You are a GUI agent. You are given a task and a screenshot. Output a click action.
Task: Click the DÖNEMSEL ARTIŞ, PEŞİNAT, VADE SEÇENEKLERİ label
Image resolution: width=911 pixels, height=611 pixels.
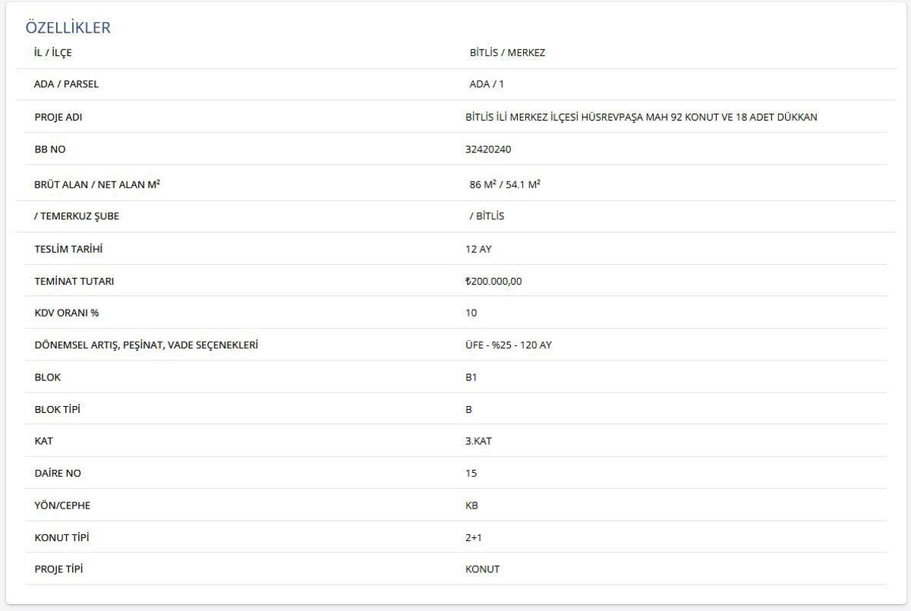coord(147,345)
